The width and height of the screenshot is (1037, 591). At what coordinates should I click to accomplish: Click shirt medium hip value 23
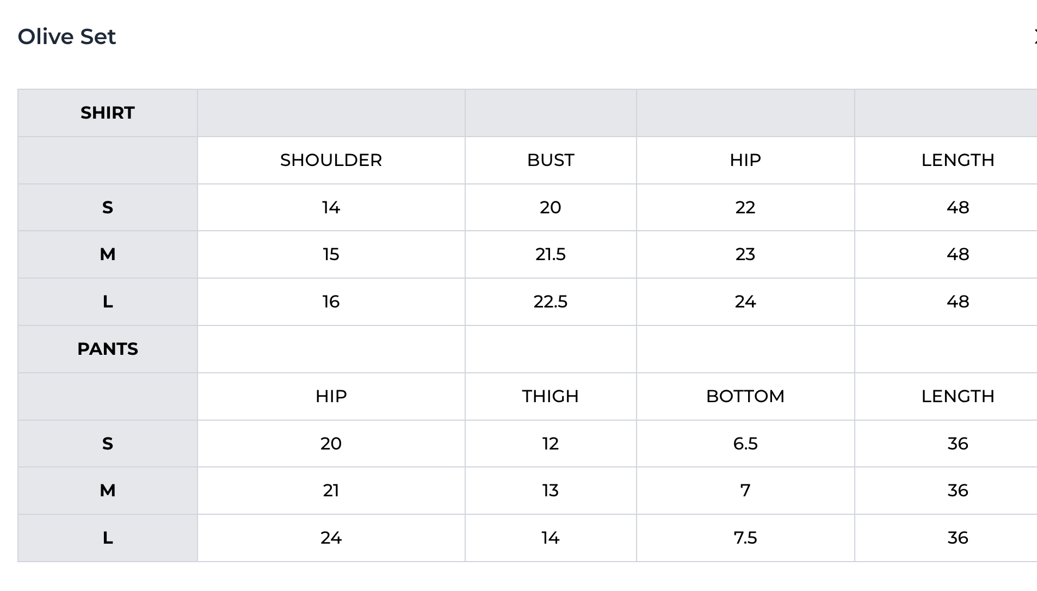[745, 254]
